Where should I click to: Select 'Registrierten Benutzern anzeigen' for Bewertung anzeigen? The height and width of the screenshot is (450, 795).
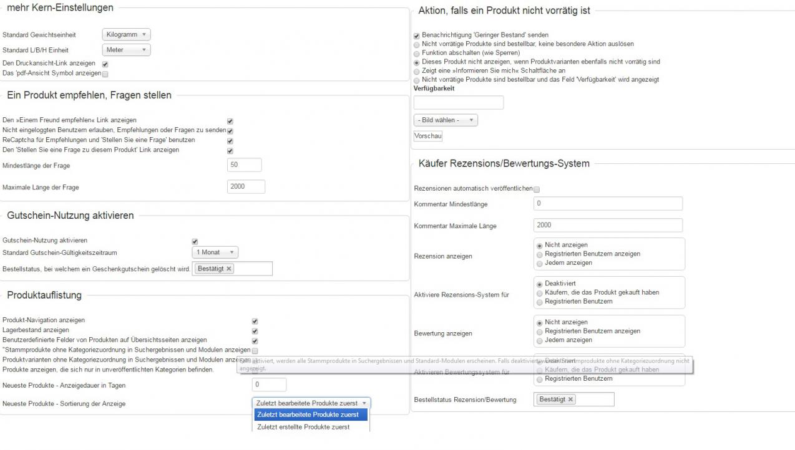coord(540,332)
